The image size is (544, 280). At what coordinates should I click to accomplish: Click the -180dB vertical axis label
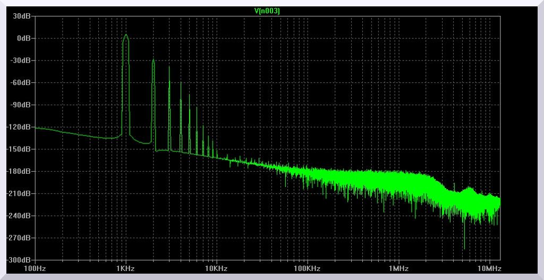pyautogui.click(x=21, y=172)
